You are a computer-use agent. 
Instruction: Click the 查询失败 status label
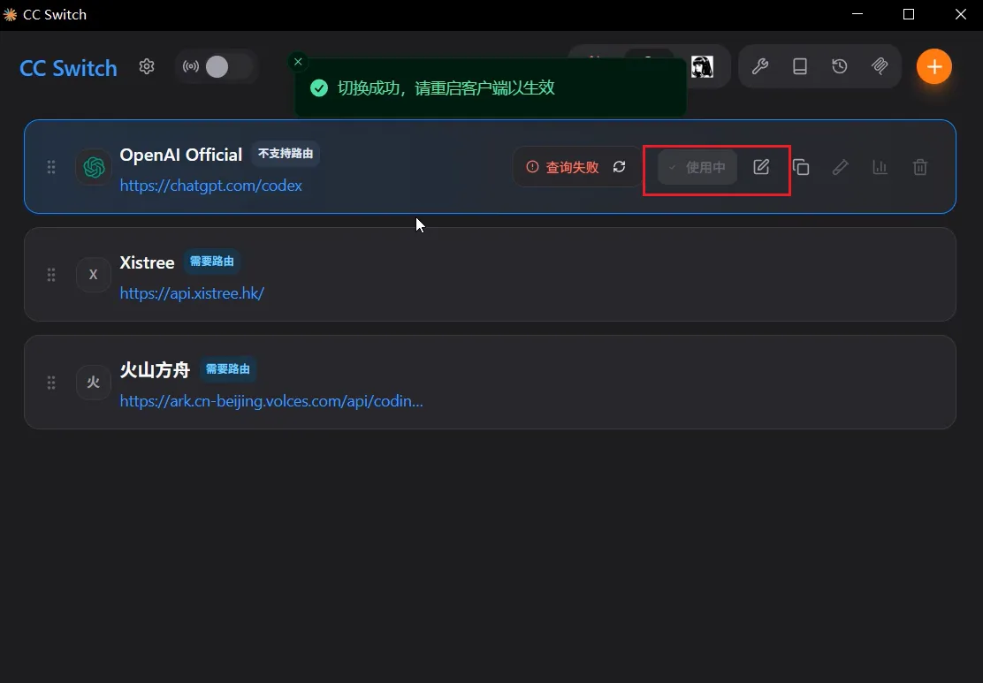pyautogui.click(x=572, y=167)
